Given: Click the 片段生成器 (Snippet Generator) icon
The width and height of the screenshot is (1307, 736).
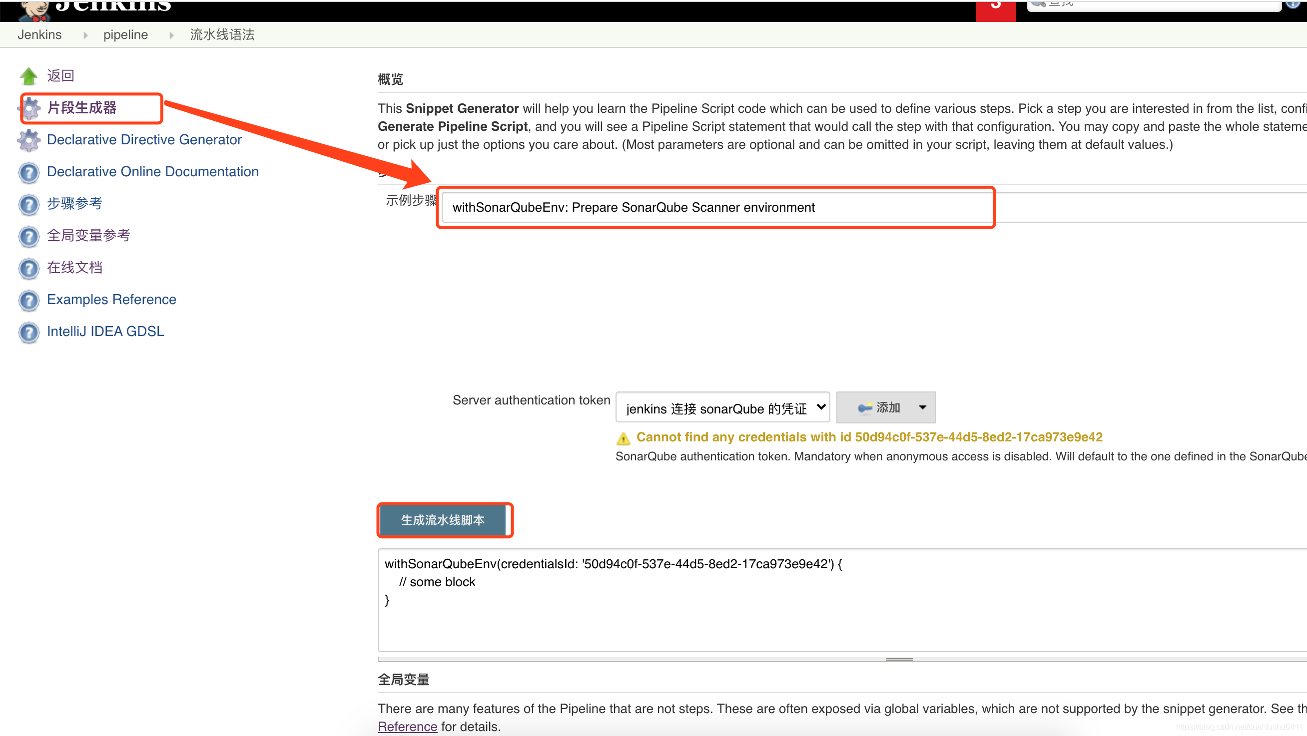Looking at the screenshot, I should coord(31,108).
